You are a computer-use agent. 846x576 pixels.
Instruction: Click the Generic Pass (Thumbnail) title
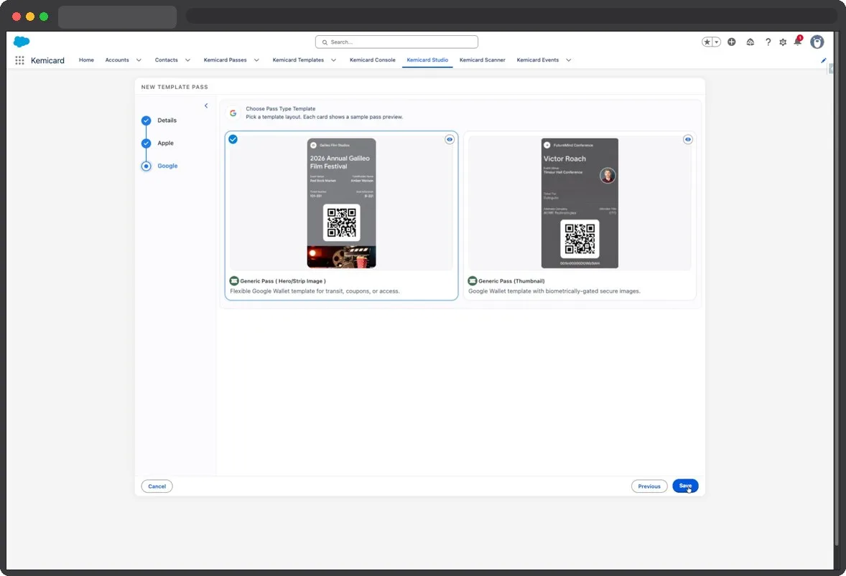pos(511,280)
